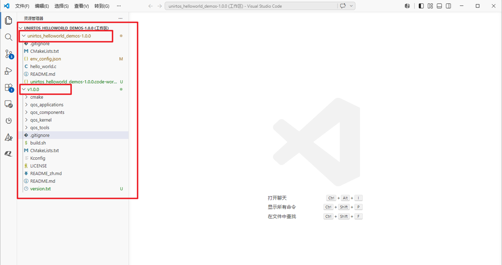Open the overflow ··· menu in menu bar
502x265 pixels.
click(119, 6)
